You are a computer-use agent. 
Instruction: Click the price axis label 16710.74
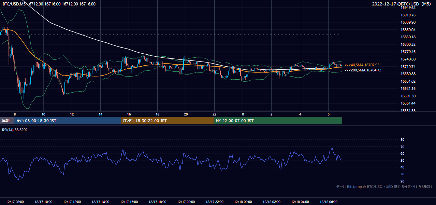tap(408, 67)
